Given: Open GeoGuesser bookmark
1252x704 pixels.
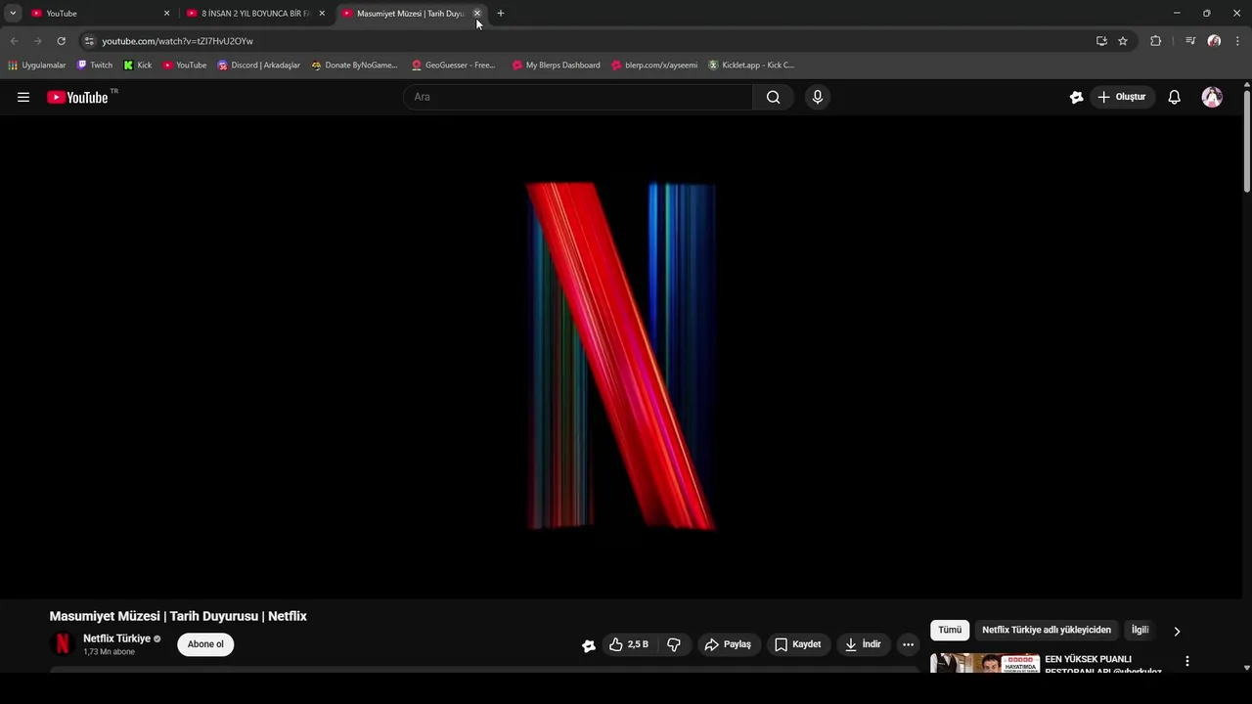Looking at the screenshot, I should [454, 66].
